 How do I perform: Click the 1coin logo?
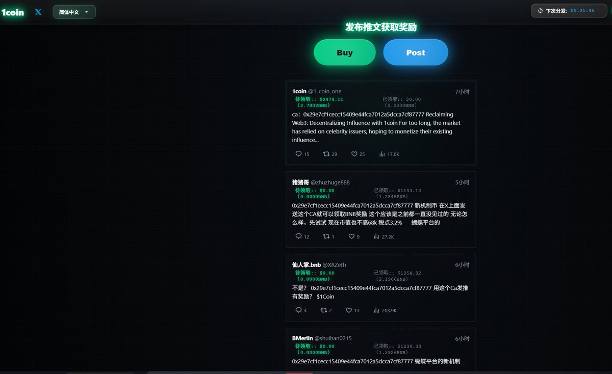click(x=13, y=12)
